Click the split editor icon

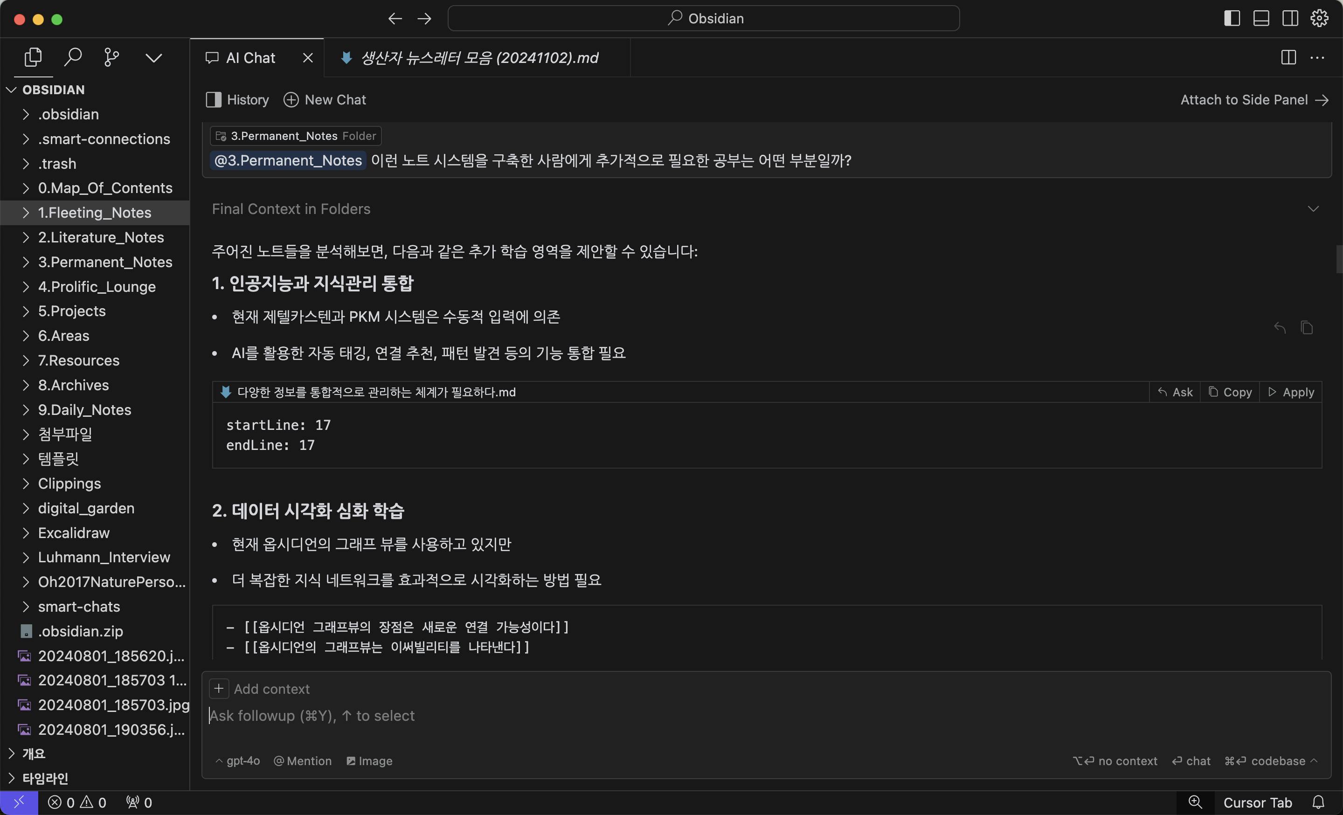1288,58
